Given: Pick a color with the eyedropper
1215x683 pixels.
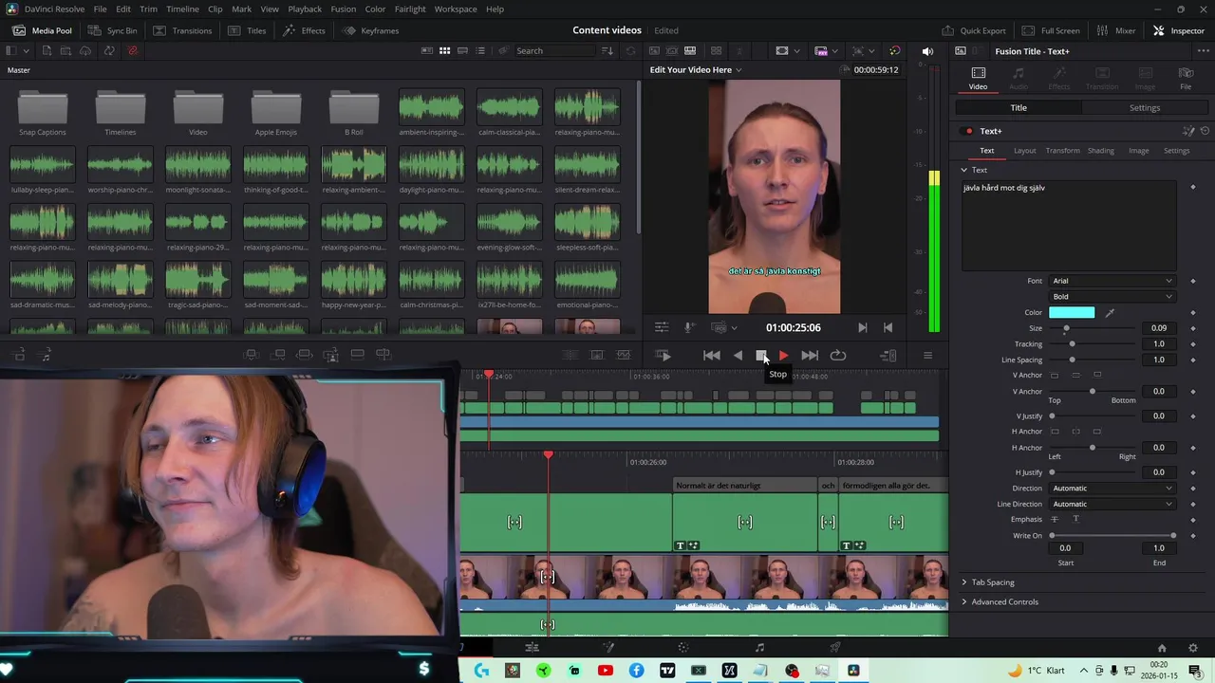Looking at the screenshot, I should click(x=1110, y=312).
